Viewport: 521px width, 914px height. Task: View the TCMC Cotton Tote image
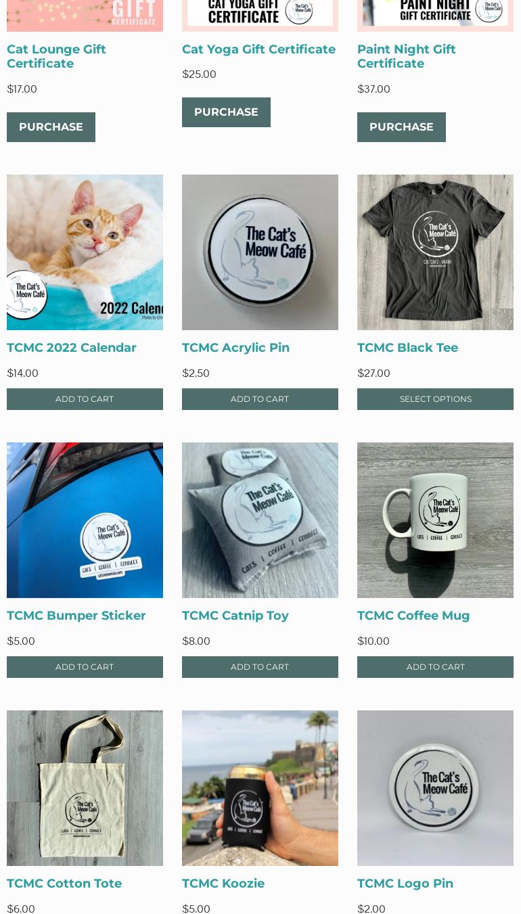[x=85, y=788]
